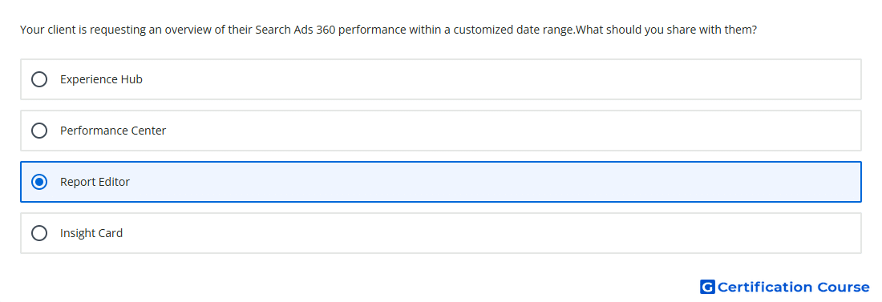Click blank space in Experience Hub option row
The height and width of the screenshot is (302, 882).
(500, 79)
